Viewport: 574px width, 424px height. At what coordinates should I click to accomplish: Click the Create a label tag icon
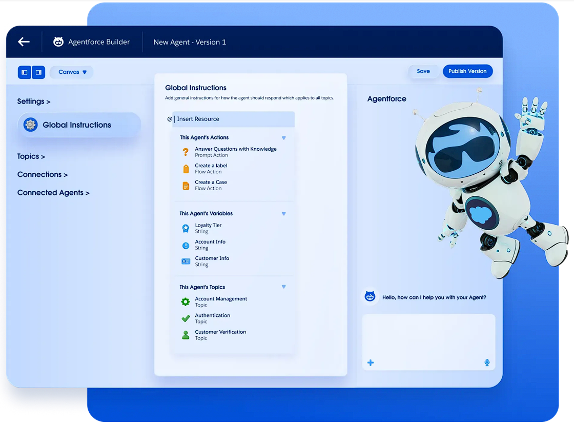[186, 169]
